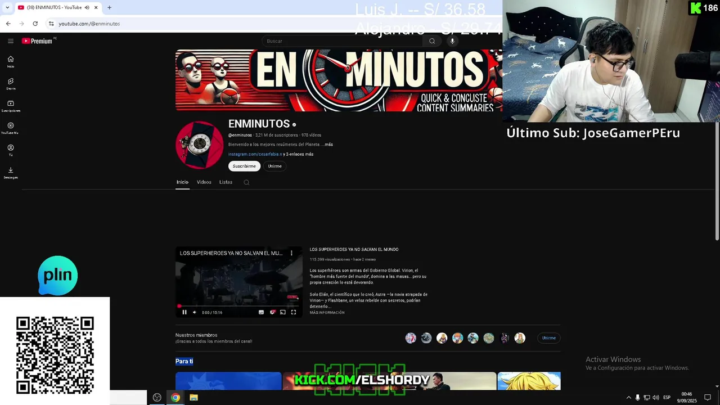Click the 3,21 M de suscriptores text
Viewport: 720px width, 405px height.
[x=276, y=135]
